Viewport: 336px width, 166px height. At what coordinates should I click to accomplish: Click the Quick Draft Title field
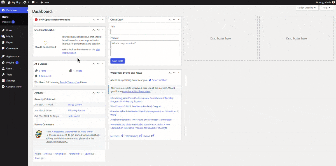[x=144, y=32]
